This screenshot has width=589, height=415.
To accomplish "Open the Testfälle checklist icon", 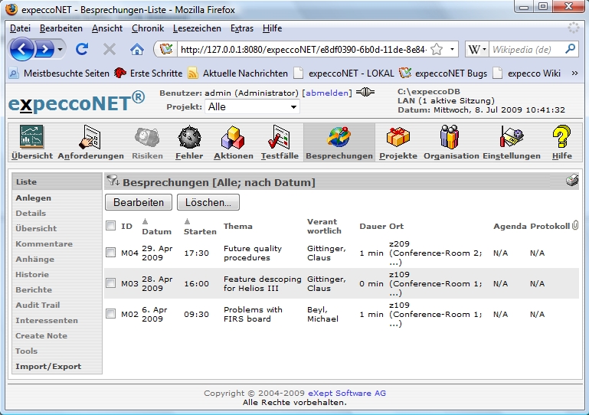I will click(x=279, y=138).
